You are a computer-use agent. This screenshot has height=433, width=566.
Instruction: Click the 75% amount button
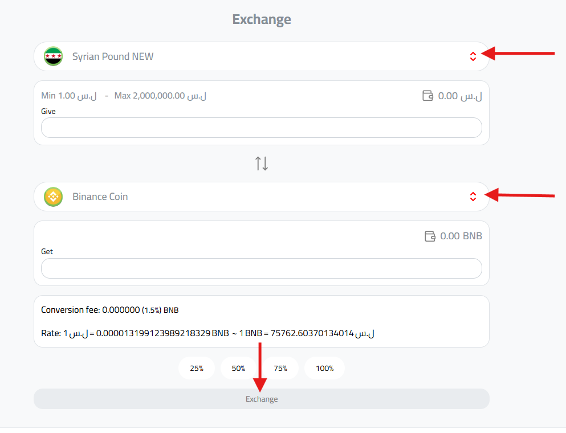280,368
